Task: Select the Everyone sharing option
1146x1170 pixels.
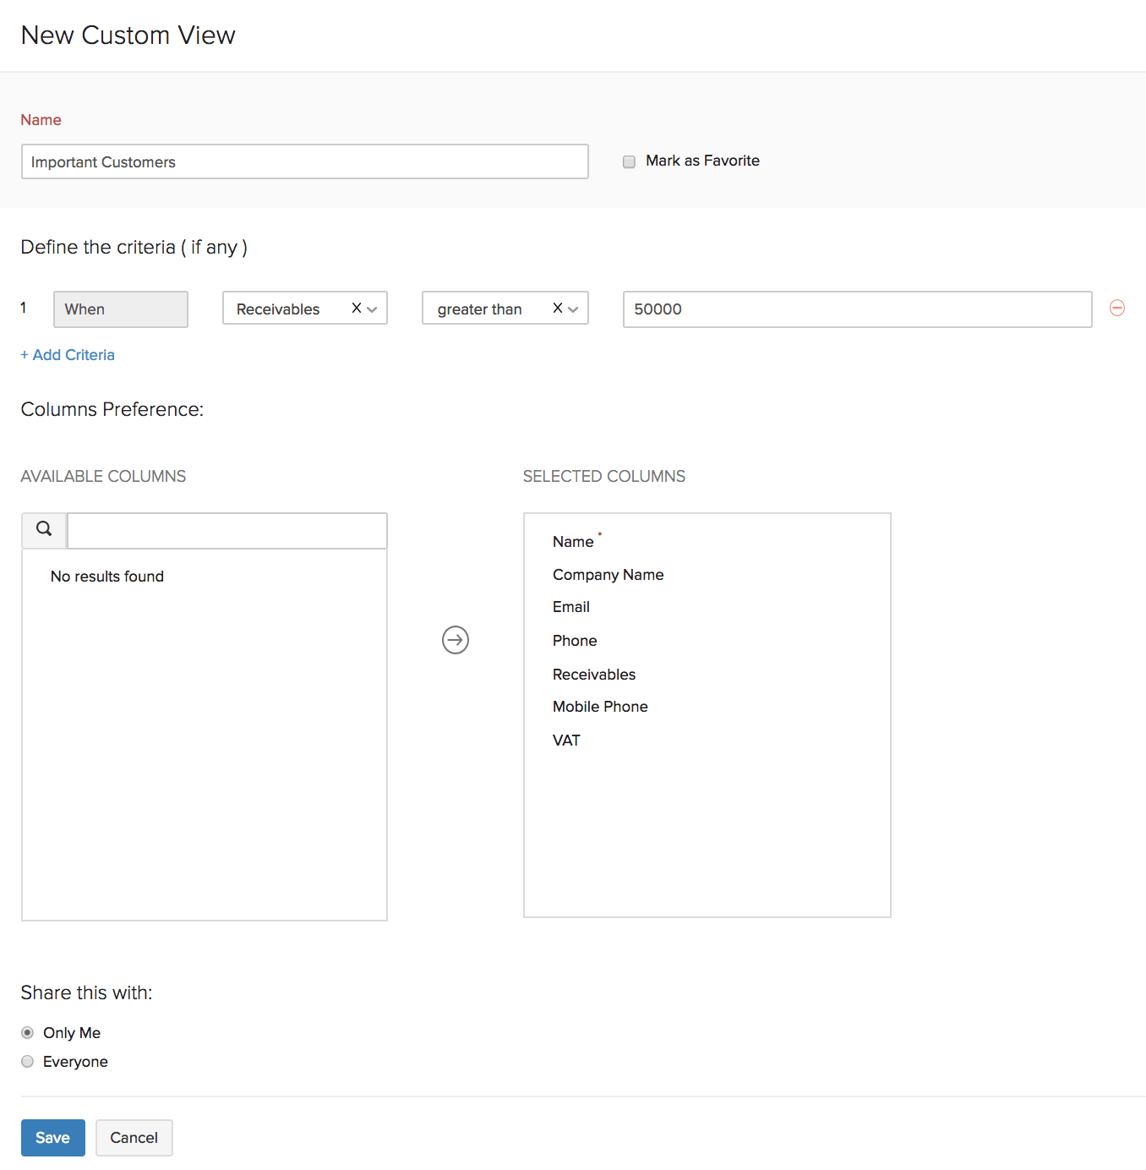Action: (28, 1062)
